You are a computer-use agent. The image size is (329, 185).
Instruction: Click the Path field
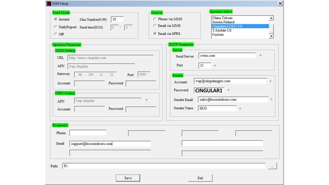pyautogui.click(x=164, y=166)
